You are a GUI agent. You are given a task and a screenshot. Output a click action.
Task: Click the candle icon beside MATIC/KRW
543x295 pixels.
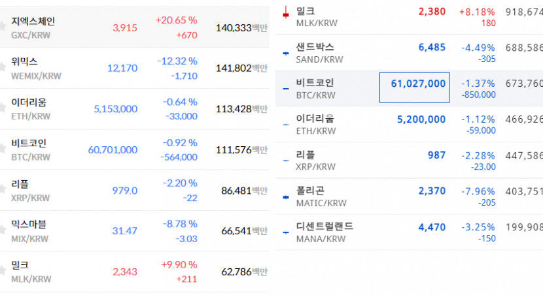click(x=285, y=196)
